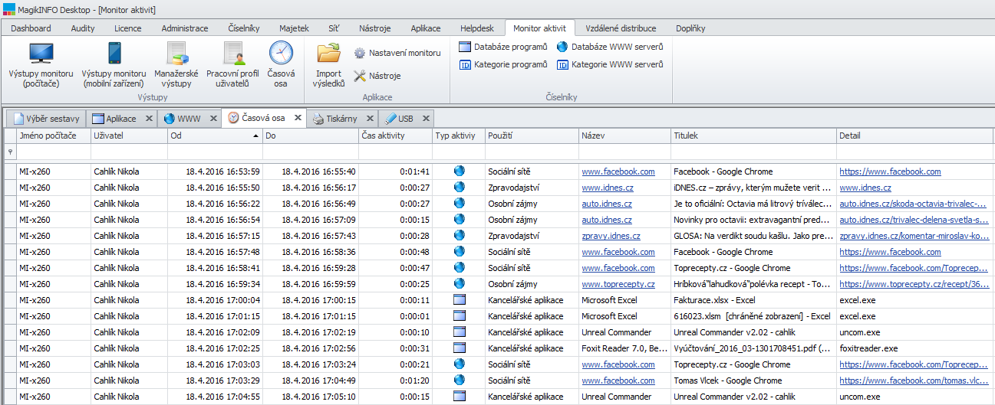995x405 pixels.
Task: Open Manažerské výstupy
Action: (176, 64)
